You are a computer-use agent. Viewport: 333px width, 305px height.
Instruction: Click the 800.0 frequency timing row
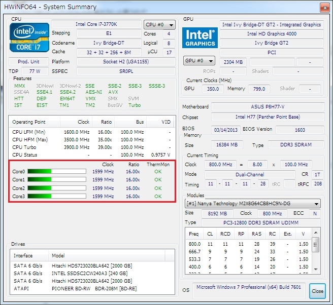tap(248, 244)
